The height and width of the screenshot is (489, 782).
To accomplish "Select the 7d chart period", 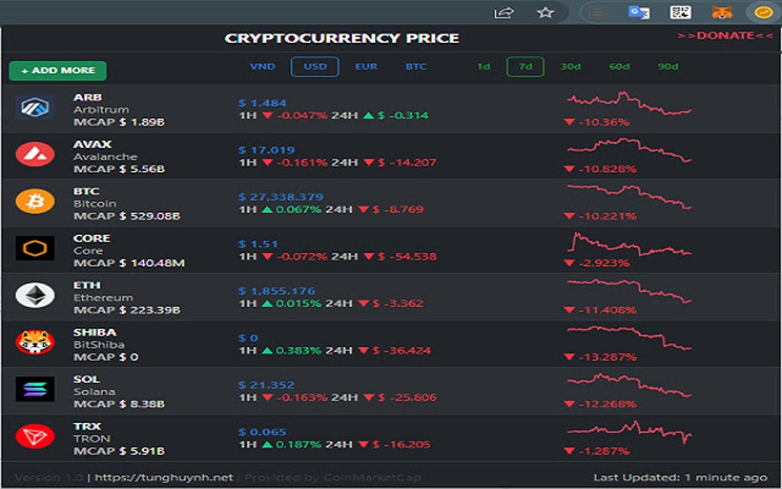I will pos(525,67).
